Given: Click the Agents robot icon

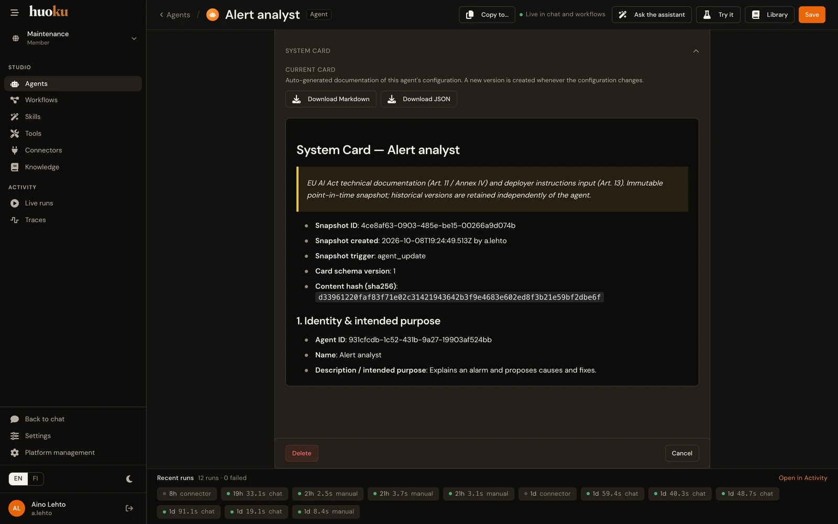Looking at the screenshot, I should pos(15,84).
